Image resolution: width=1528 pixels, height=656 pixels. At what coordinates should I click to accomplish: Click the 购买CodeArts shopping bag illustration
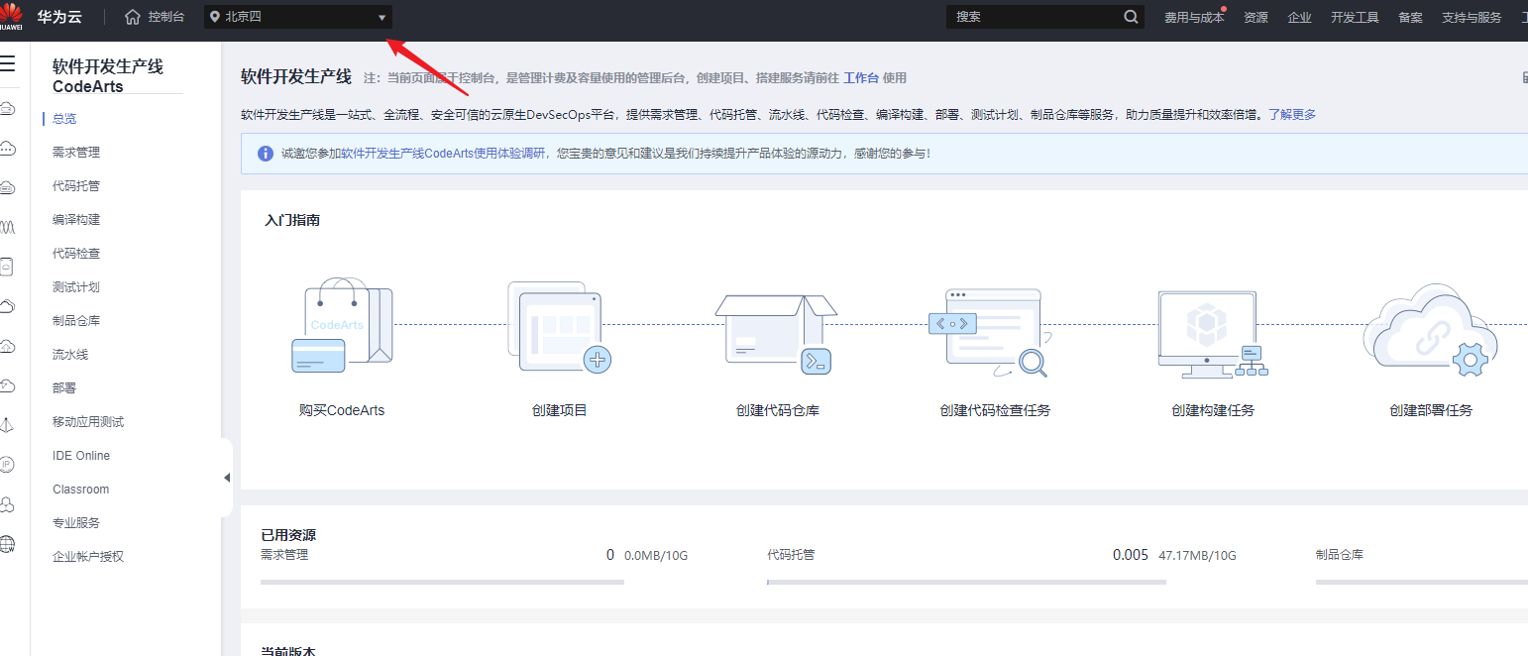tap(342, 325)
